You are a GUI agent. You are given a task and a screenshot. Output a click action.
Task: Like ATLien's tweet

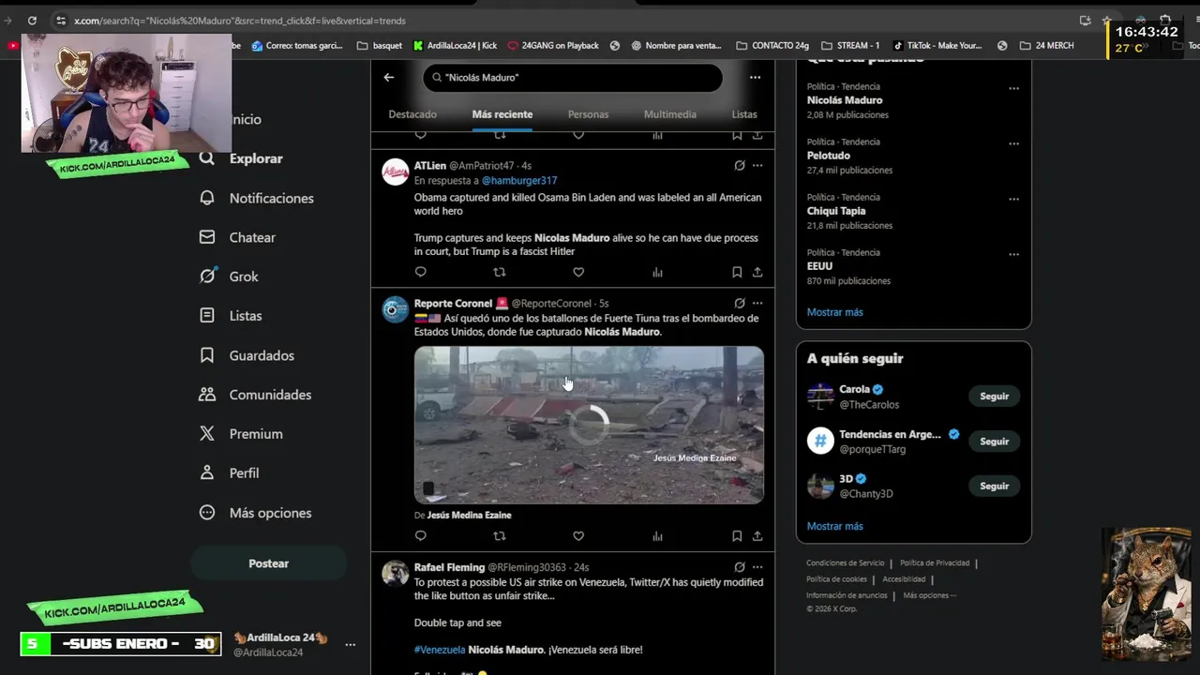point(578,272)
